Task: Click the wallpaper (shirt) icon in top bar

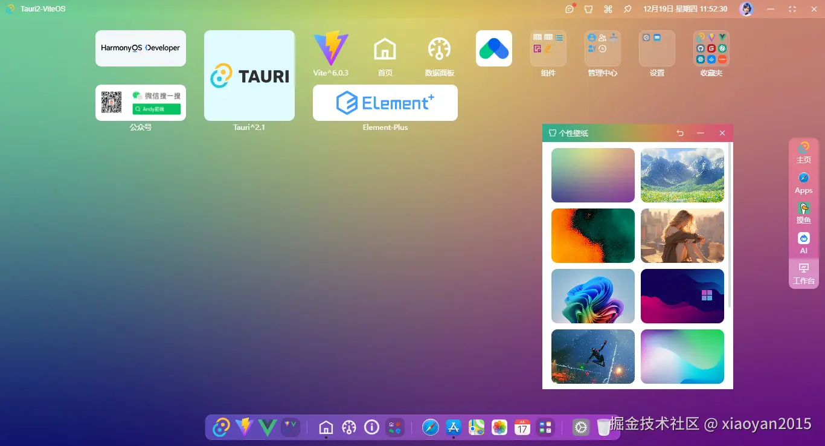Action: pos(588,9)
